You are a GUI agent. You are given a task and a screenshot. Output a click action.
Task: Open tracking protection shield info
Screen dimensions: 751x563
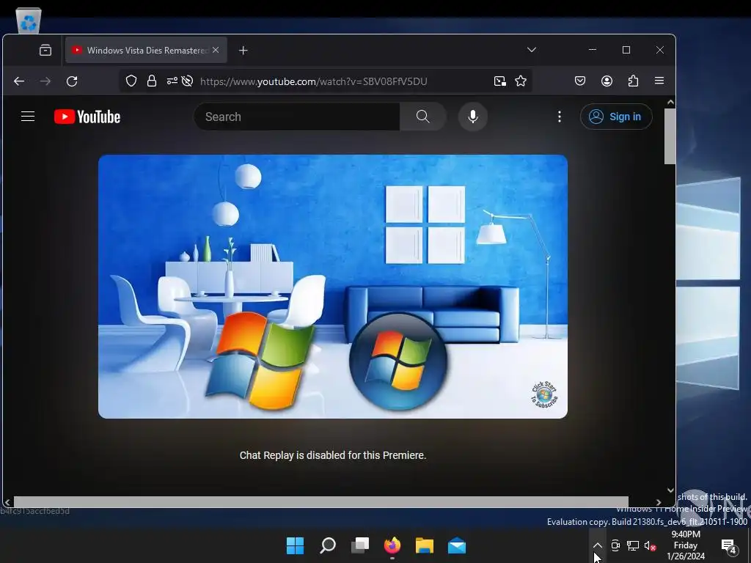[131, 81]
